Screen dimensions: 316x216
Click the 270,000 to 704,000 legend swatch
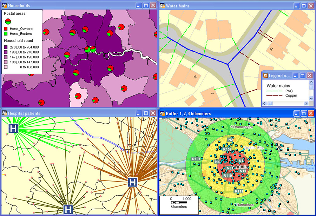pyautogui.click(x=6, y=47)
